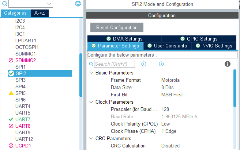The height and width of the screenshot is (150, 240).
Task: Show parameter info with the i icon
Action: click(x=228, y=64)
